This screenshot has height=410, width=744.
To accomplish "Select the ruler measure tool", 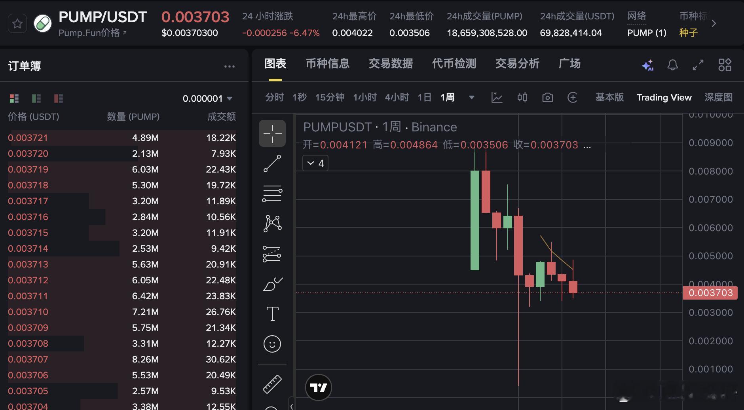I will (272, 383).
